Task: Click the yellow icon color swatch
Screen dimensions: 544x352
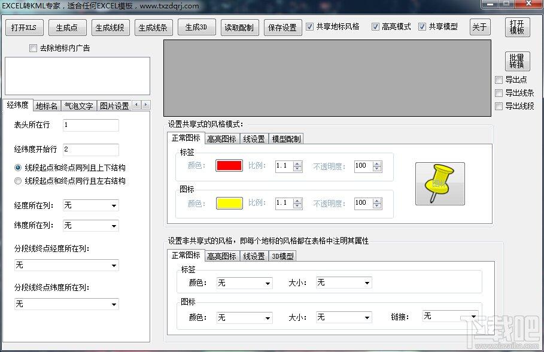Action: (229, 204)
